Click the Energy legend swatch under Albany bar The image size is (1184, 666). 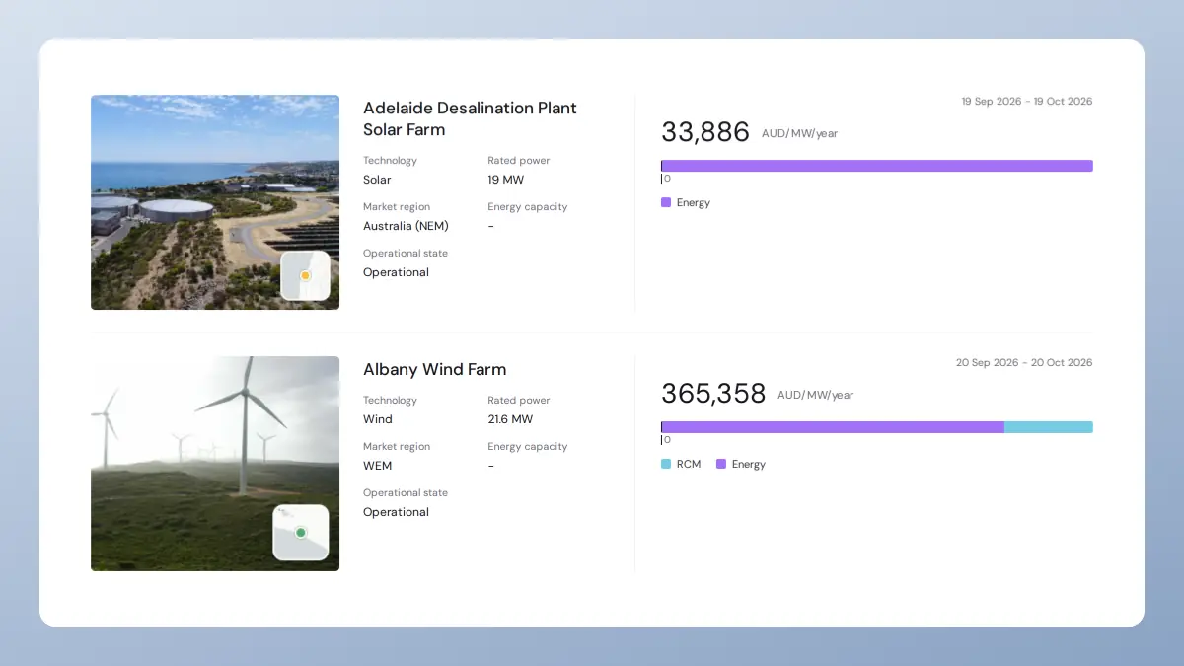coord(721,464)
